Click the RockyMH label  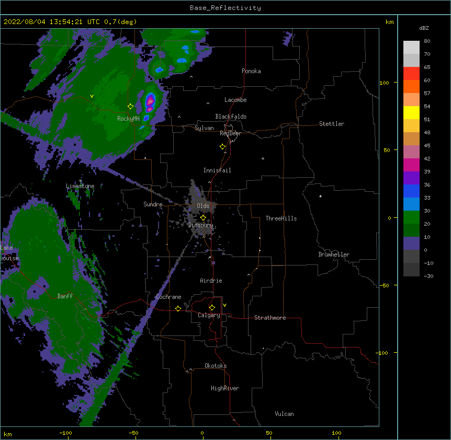click(x=128, y=119)
